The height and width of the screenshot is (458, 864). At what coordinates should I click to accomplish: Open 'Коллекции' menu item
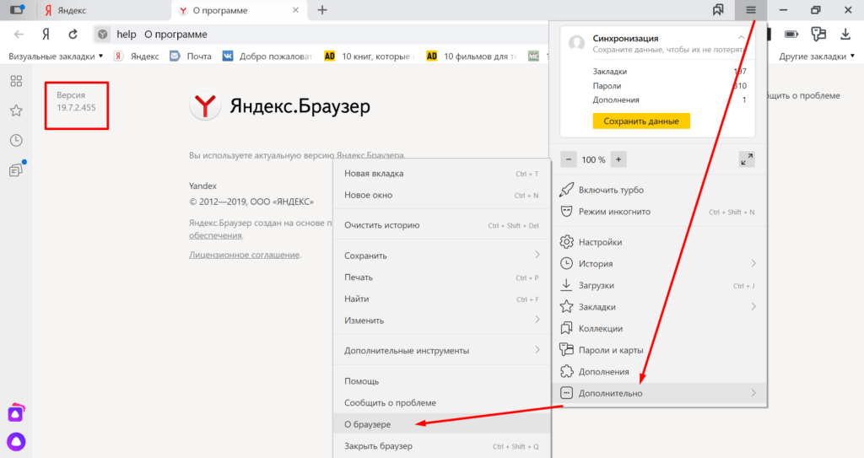660,328
